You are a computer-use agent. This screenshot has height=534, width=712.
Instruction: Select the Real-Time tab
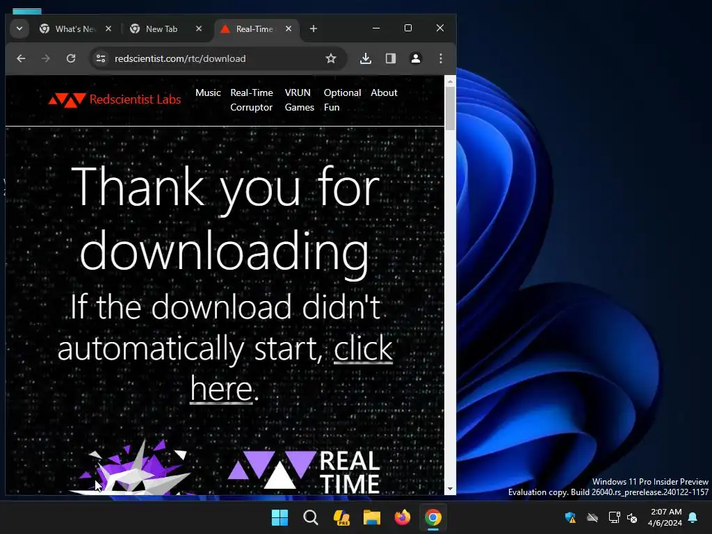point(254,29)
